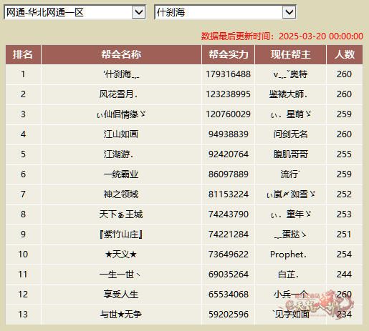Select guild name 江山如画
The height and width of the screenshot is (331, 369).
pos(121,134)
